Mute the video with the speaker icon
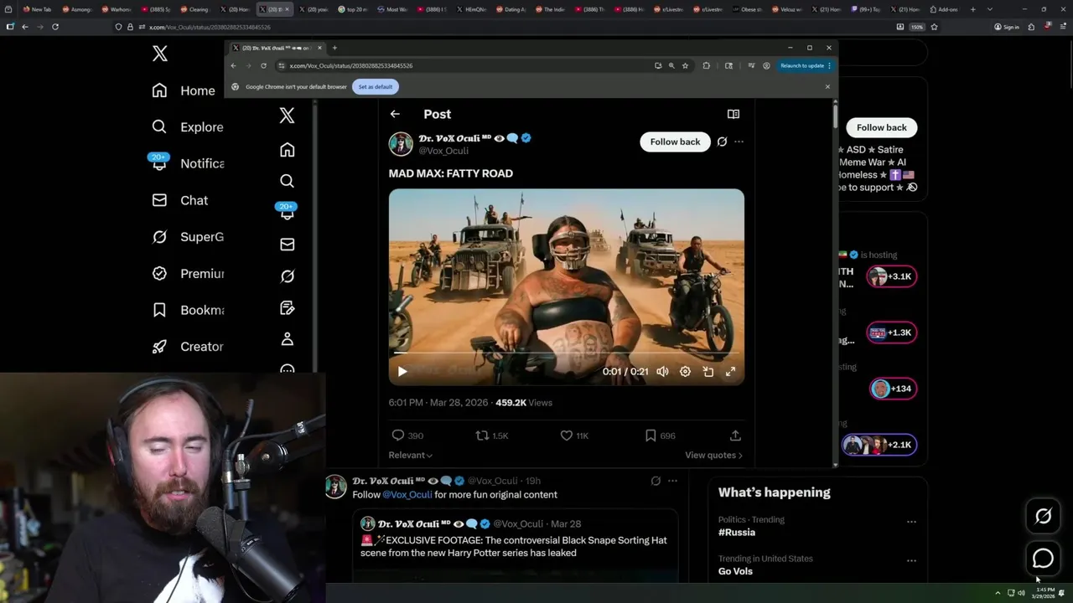The image size is (1073, 603). pos(662,372)
